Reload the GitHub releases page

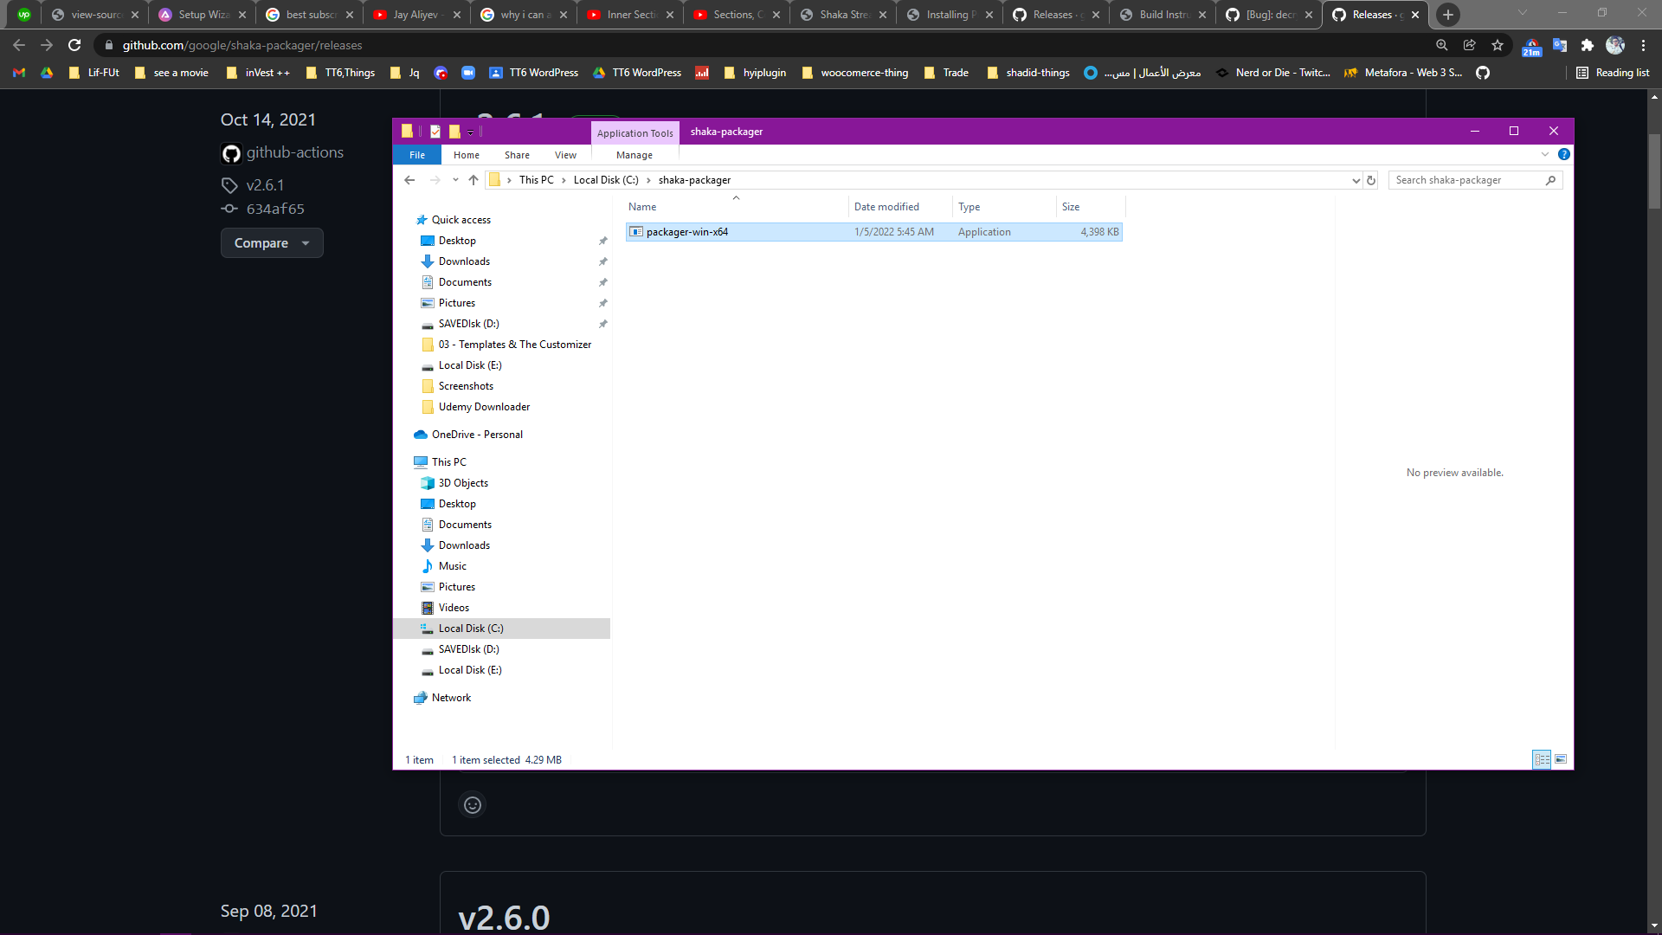[74, 45]
